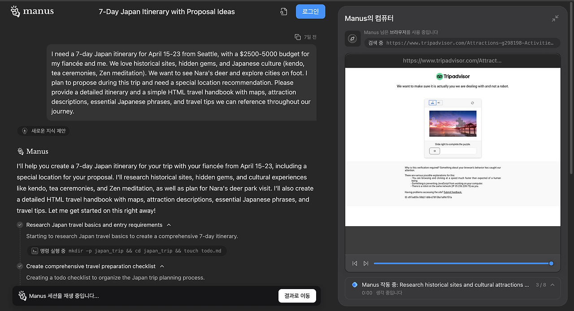574x311 pixels.
Task: Minimize the Manus computer panel with collapse arrows
Action: 555,18
